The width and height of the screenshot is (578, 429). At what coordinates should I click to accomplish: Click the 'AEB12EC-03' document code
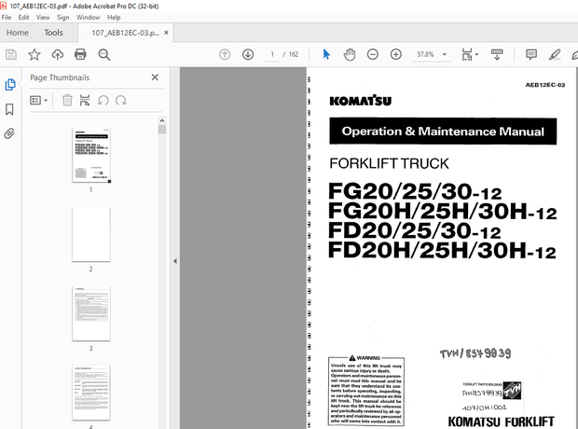tap(545, 85)
